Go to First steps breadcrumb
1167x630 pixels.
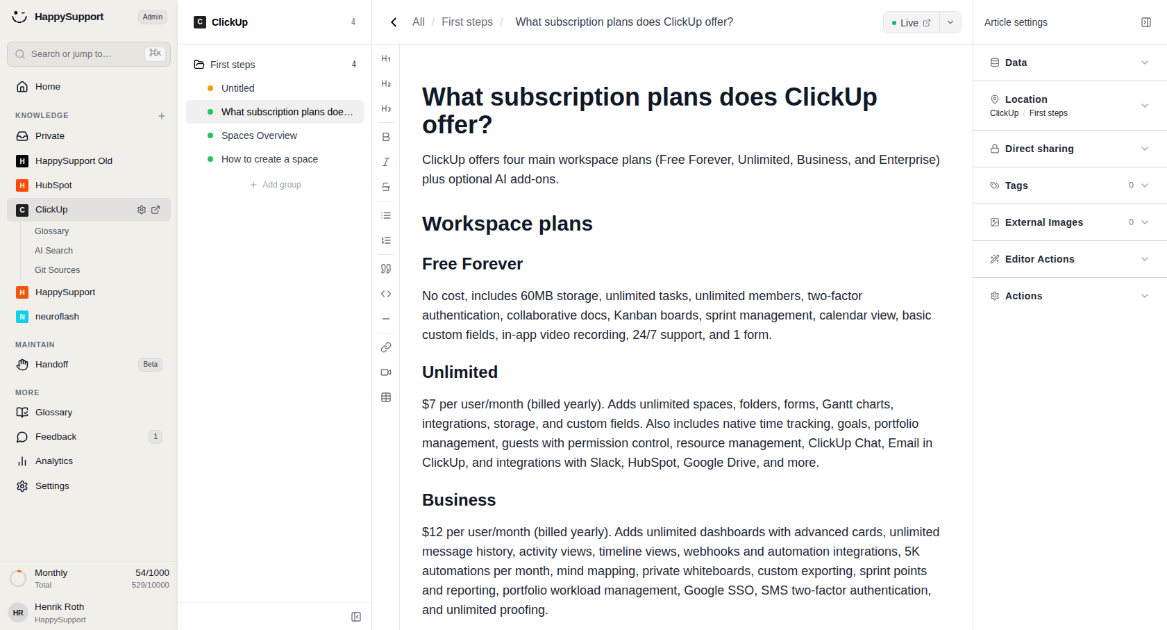(467, 22)
